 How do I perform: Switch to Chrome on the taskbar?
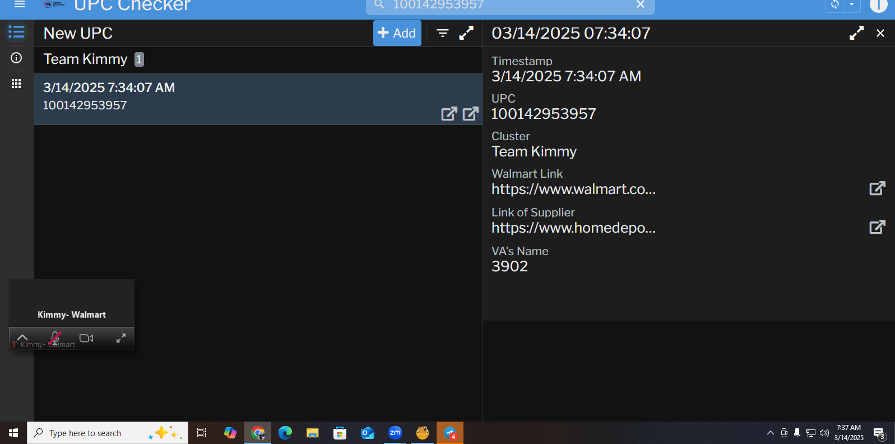point(258,433)
